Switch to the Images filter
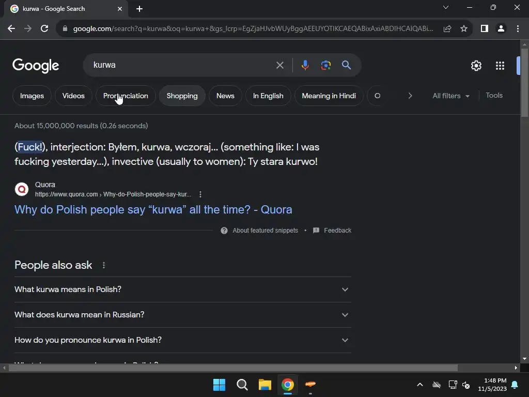529x397 pixels. pyautogui.click(x=32, y=96)
